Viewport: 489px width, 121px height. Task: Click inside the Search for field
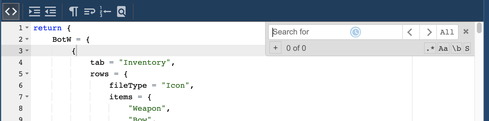click(x=309, y=32)
